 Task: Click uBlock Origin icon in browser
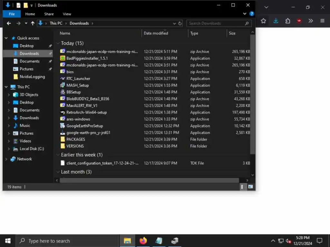299,21
